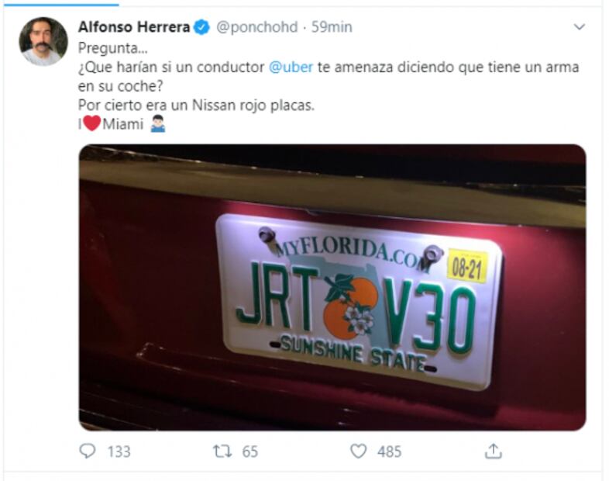
Task: Like the tweet with the heart icon
Action: [x=357, y=451]
